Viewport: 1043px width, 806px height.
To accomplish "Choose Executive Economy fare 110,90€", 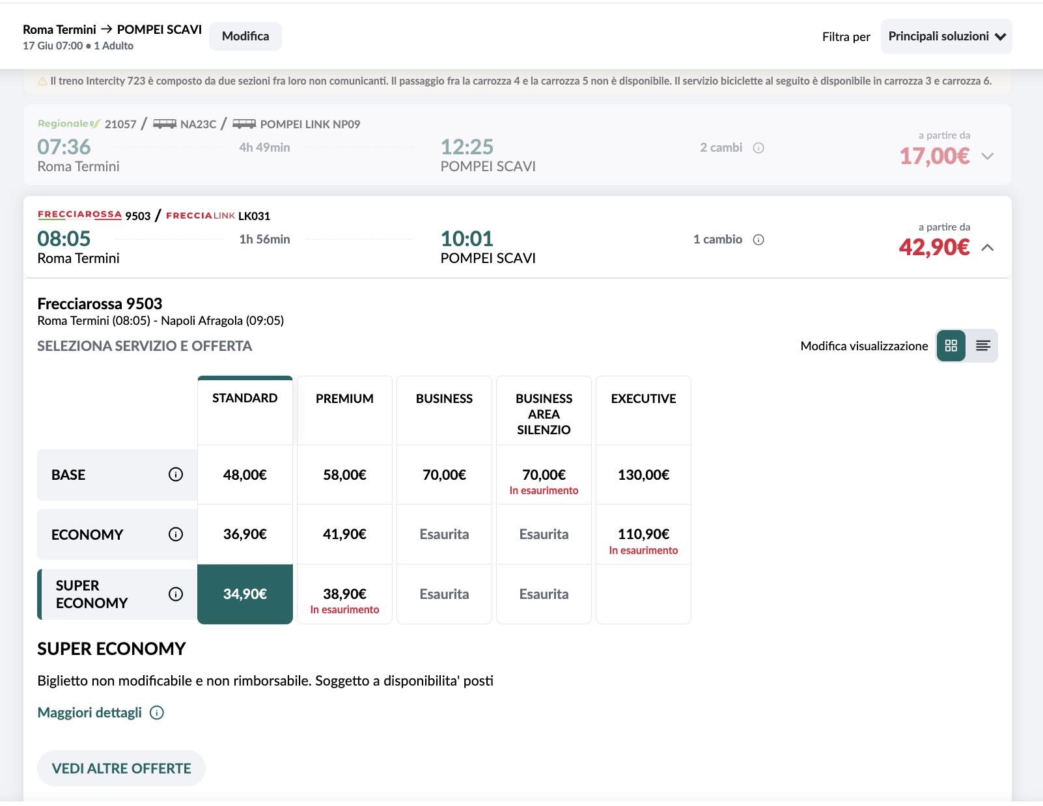I will tap(643, 535).
